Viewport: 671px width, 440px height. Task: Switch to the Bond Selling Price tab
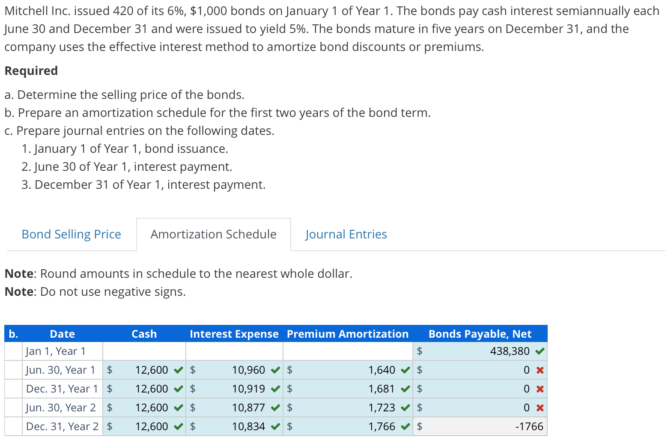[x=71, y=234]
